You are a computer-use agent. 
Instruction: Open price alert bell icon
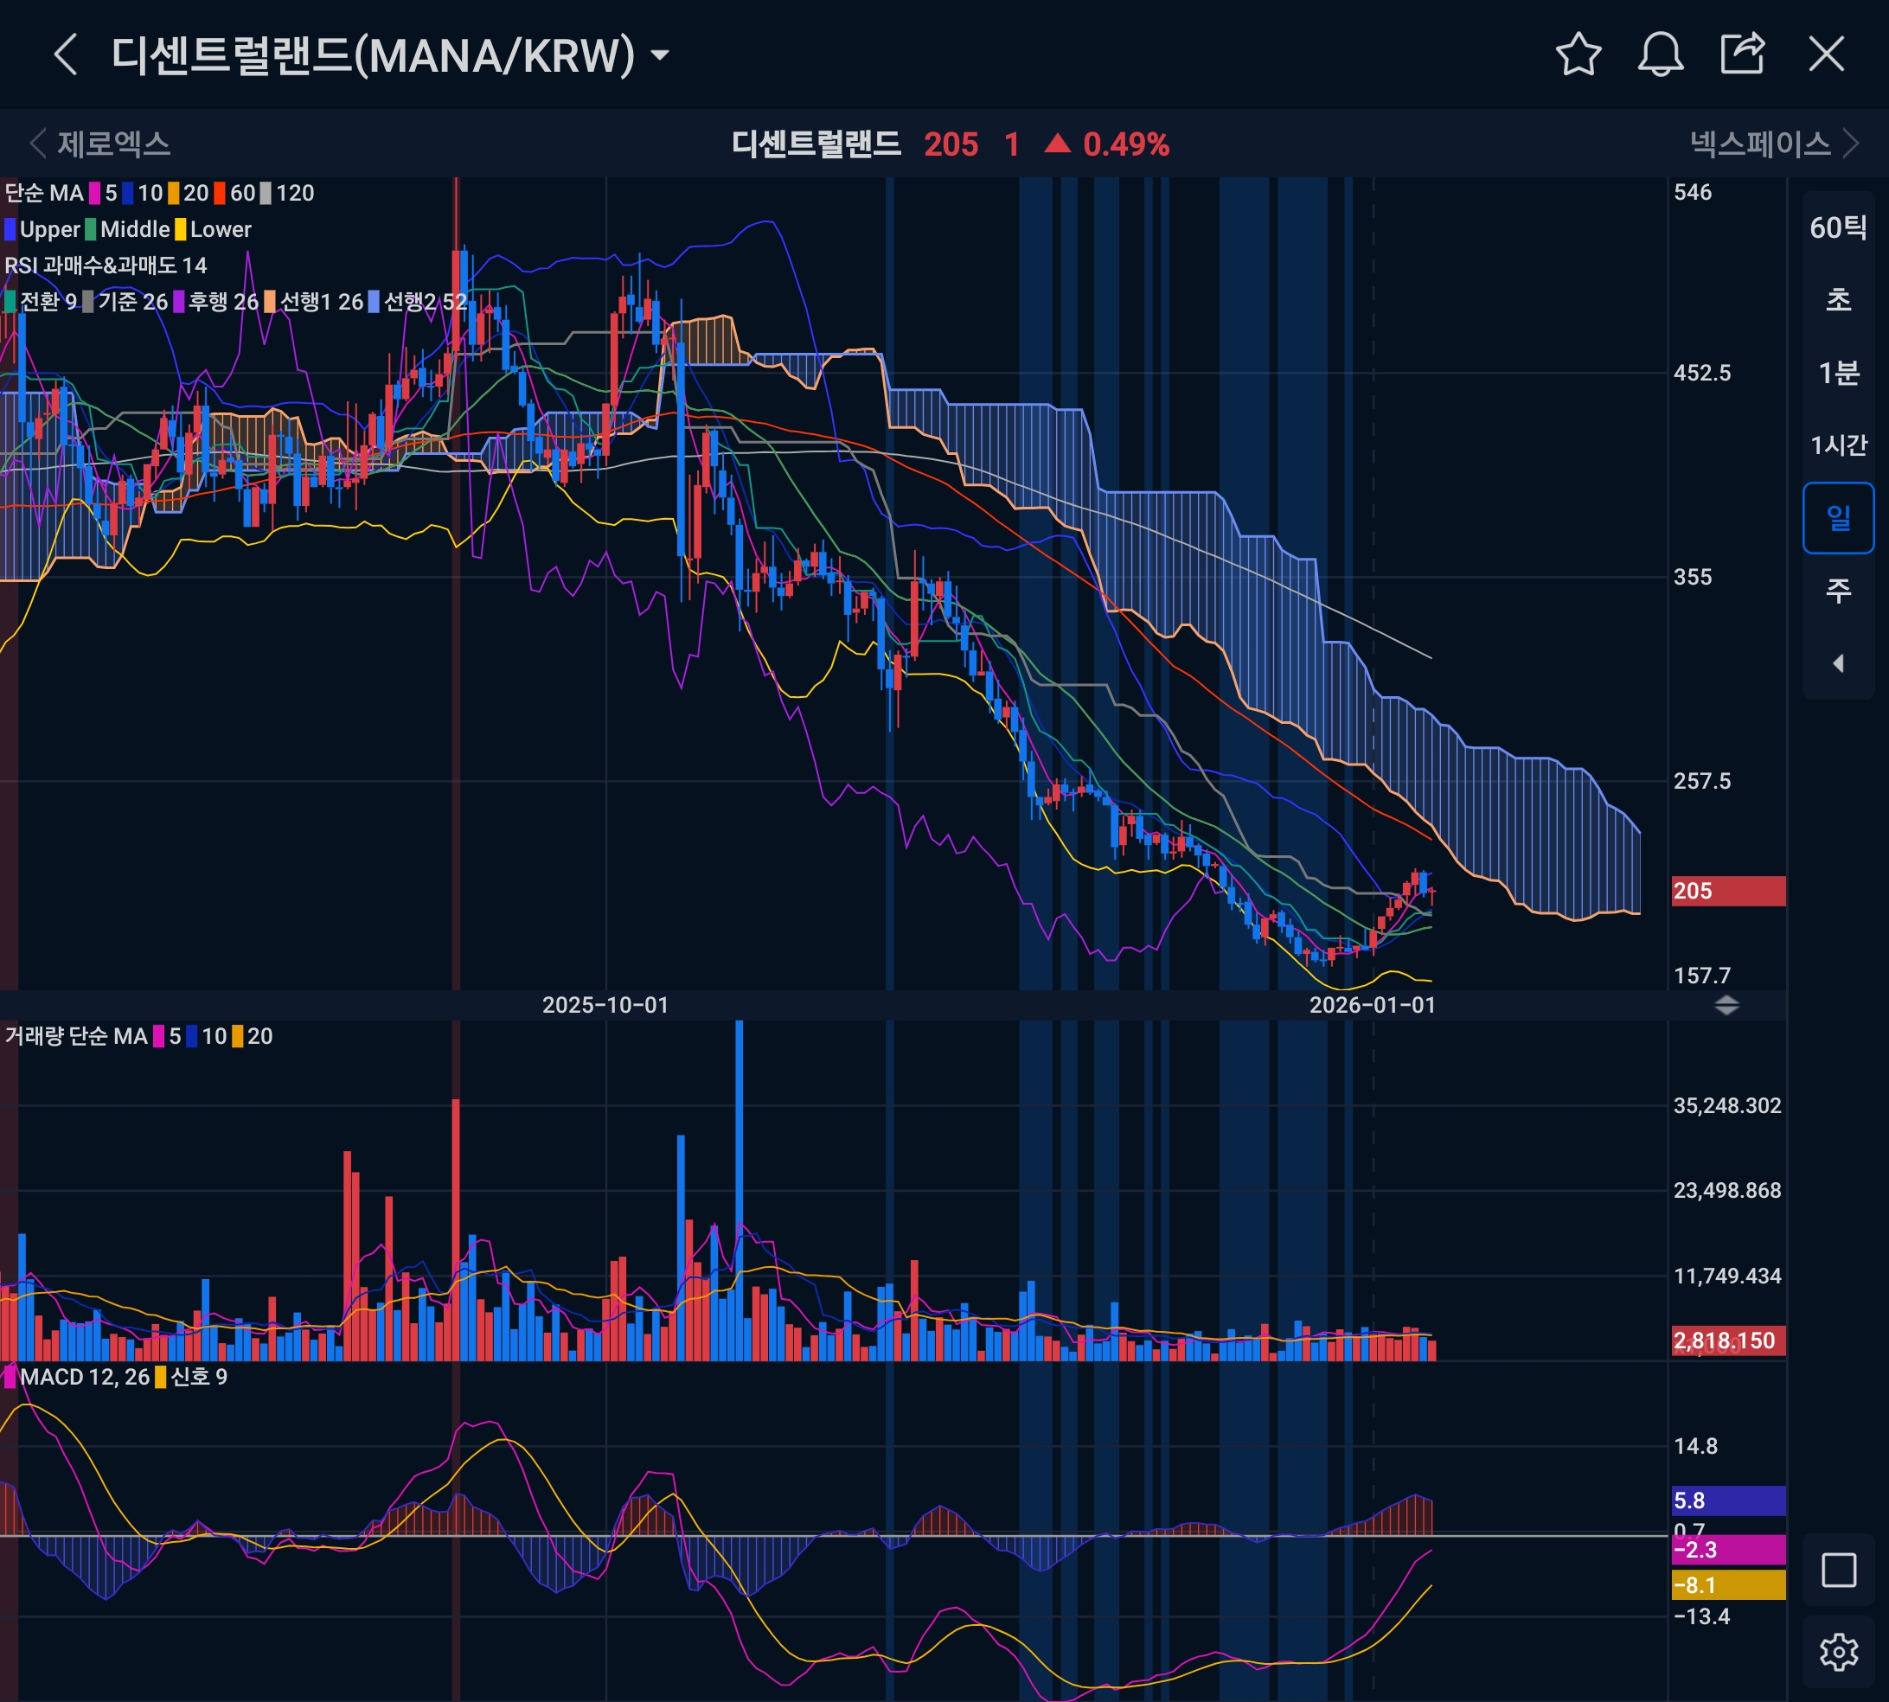(x=1660, y=54)
